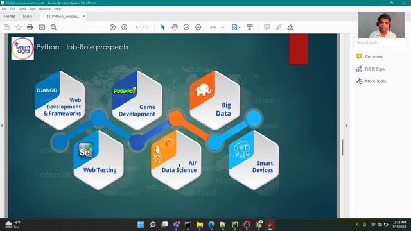Zoom out with the minus icon
Image resolution: width=411 pixels, height=231 pixels.
pyautogui.click(x=186, y=27)
